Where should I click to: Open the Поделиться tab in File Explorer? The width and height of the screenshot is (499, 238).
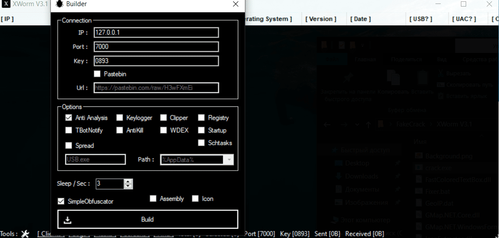click(x=407, y=59)
